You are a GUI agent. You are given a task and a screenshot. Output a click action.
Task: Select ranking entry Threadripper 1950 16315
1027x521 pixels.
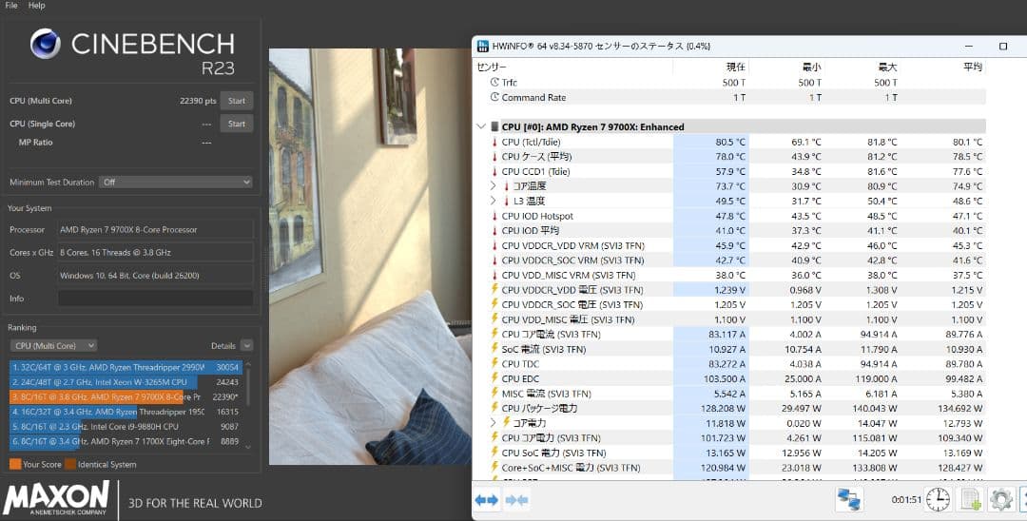(x=126, y=412)
